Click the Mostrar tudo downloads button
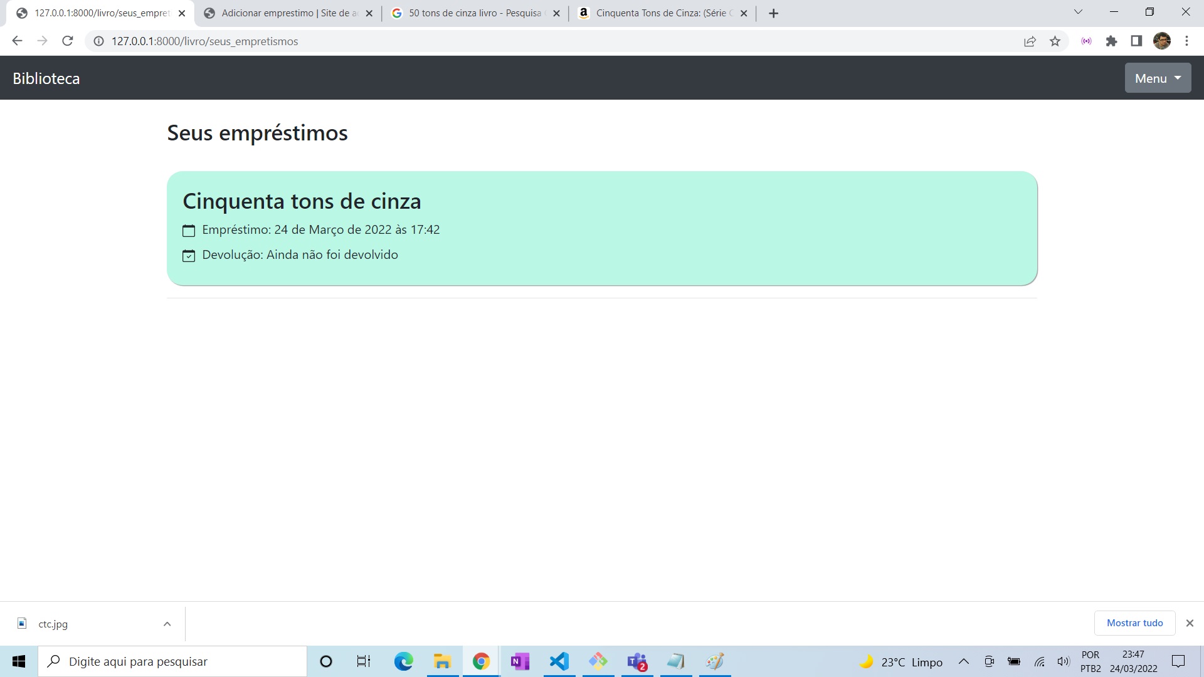 tap(1135, 623)
